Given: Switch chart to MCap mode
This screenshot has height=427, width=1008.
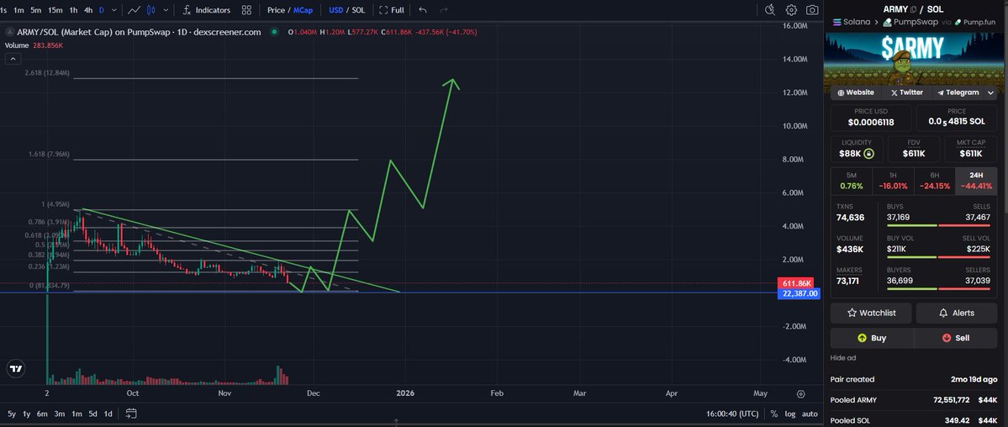Looking at the screenshot, I should pos(303,10).
